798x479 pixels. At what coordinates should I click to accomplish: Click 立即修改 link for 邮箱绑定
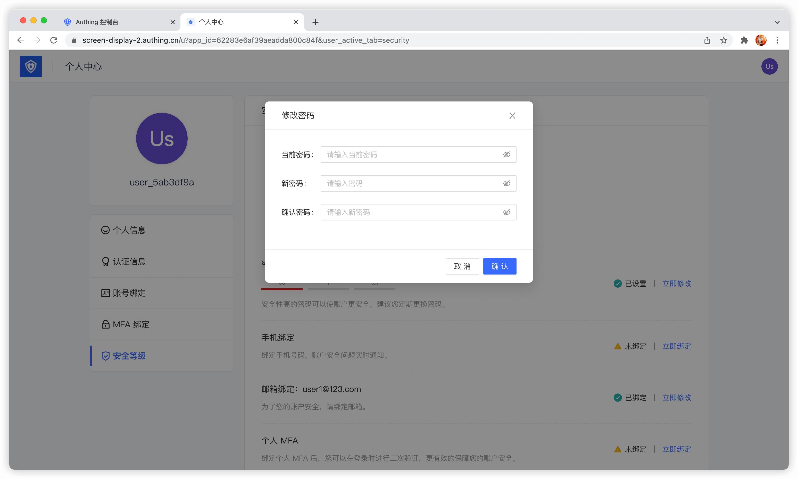click(677, 397)
